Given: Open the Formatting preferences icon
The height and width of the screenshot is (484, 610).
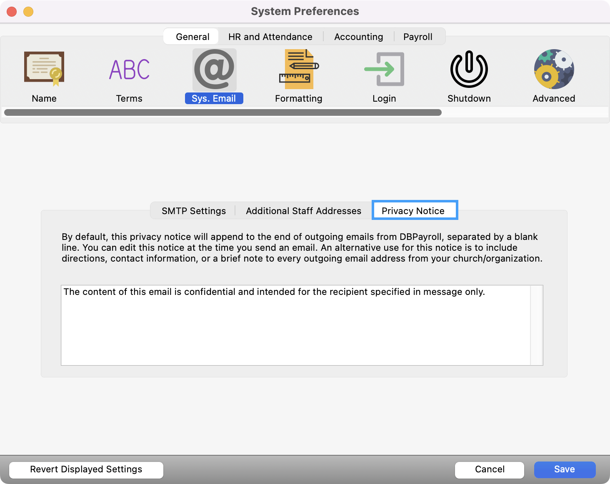Looking at the screenshot, I should click(299, 69).
